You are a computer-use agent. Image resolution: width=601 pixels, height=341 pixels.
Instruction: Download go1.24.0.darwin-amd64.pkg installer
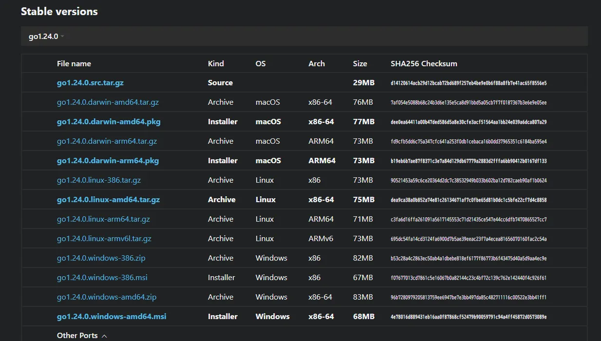coord(108,122)
